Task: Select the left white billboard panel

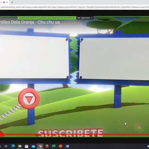Action: [34, 57]
